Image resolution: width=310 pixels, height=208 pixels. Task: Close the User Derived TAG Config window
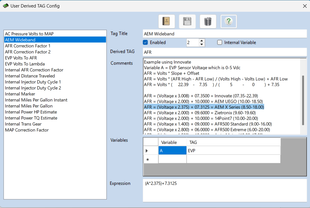pyautogui.click(x=304, y=6)
